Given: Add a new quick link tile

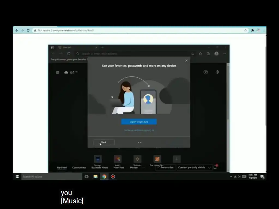Looking at the screenshot, I should pos(177,159).
